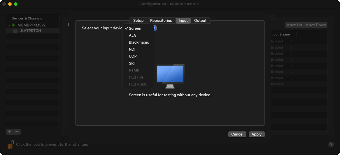The image size is (340, 155).
Task: Click the blue monitor screen image
Action: (x=170, y=74)
